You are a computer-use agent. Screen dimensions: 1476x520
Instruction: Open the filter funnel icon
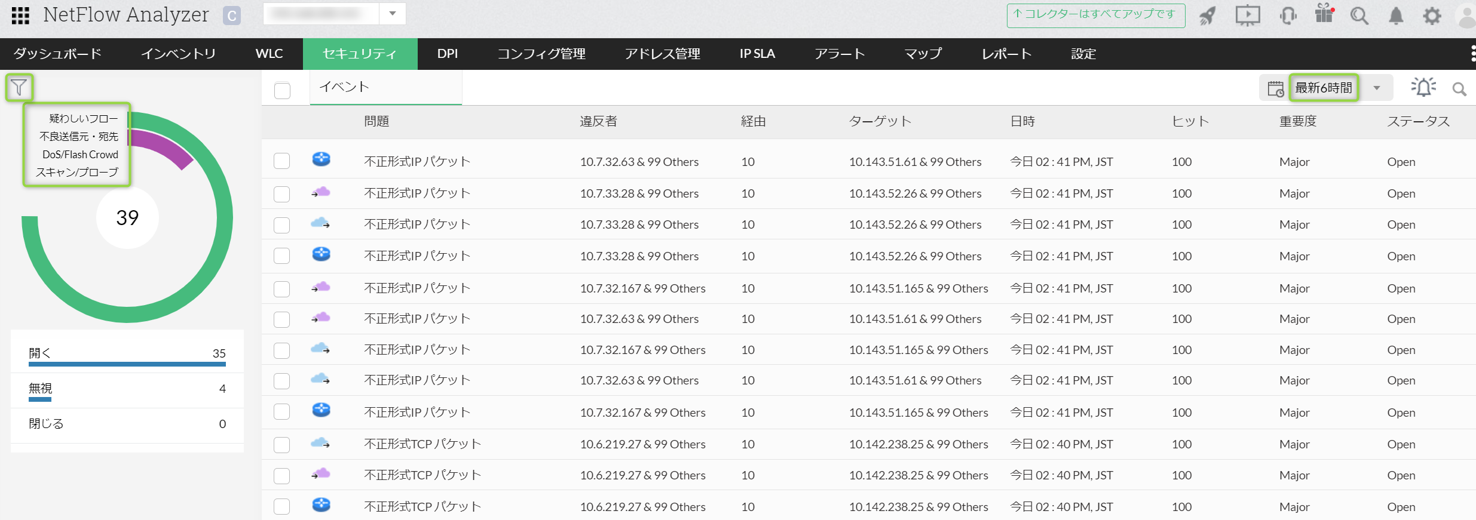(19, 88)
